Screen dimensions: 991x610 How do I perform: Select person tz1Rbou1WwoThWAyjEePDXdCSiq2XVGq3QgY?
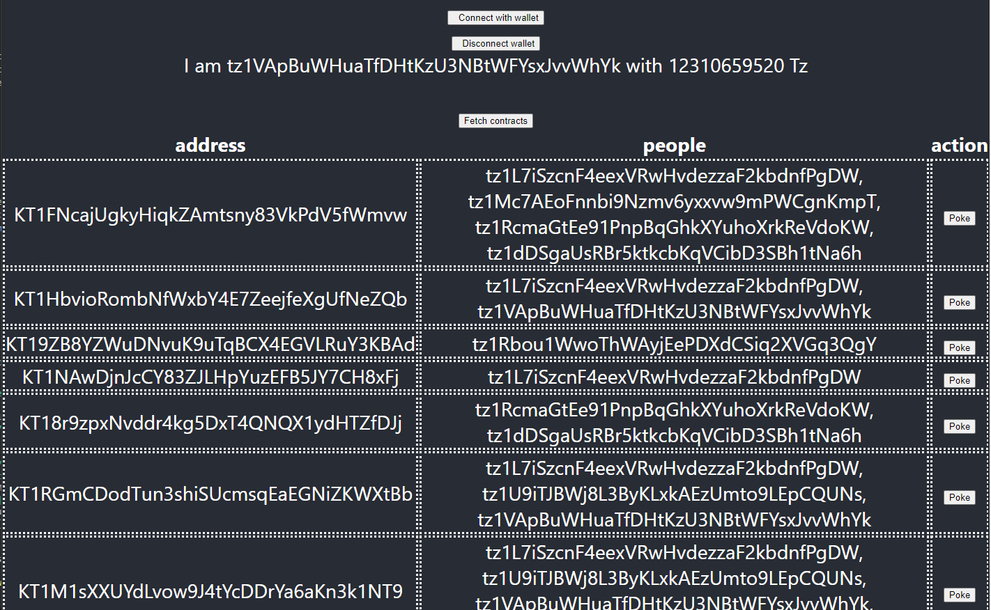click(x=674, y=344)
